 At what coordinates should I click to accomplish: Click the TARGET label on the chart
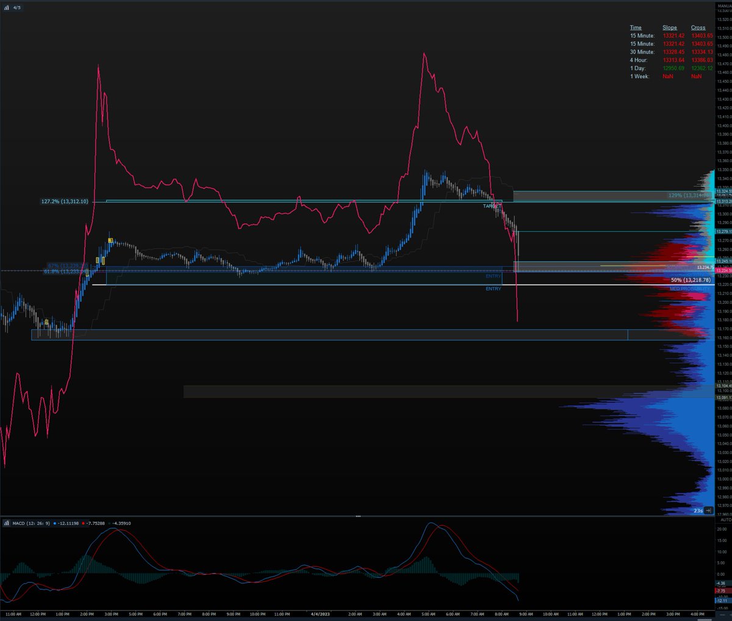tap(492, 207)
